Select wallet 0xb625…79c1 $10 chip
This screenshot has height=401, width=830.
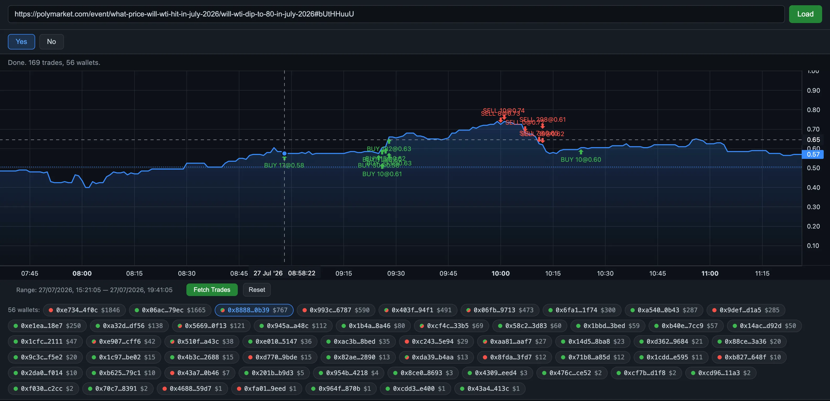coord(123,373)
